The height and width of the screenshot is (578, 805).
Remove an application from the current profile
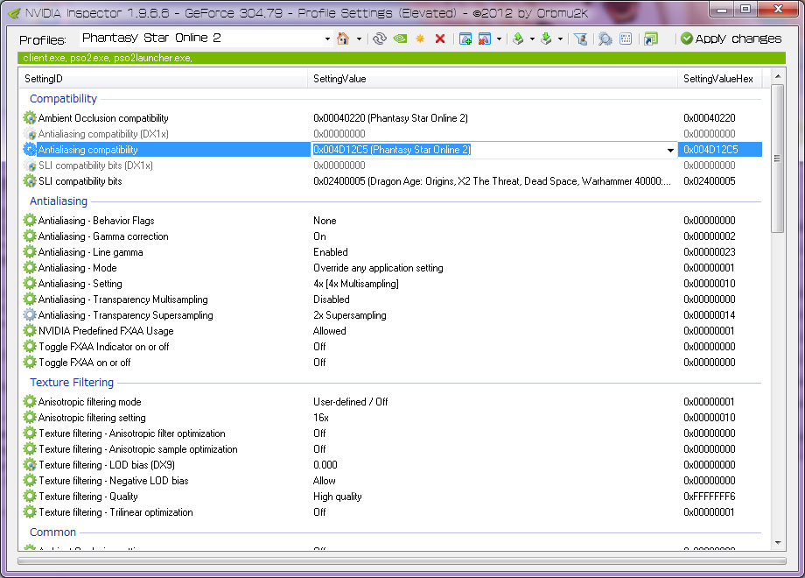click(484, 39)
